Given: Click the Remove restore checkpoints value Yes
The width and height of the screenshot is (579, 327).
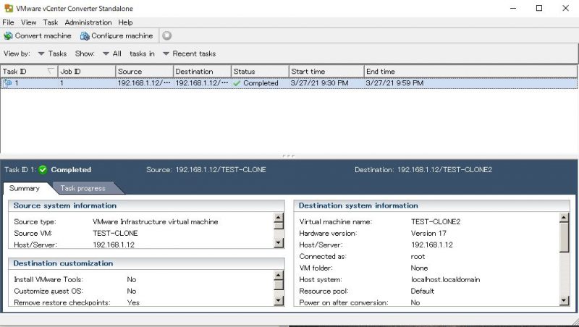Looking at the screenshot, I should point(133,302).
